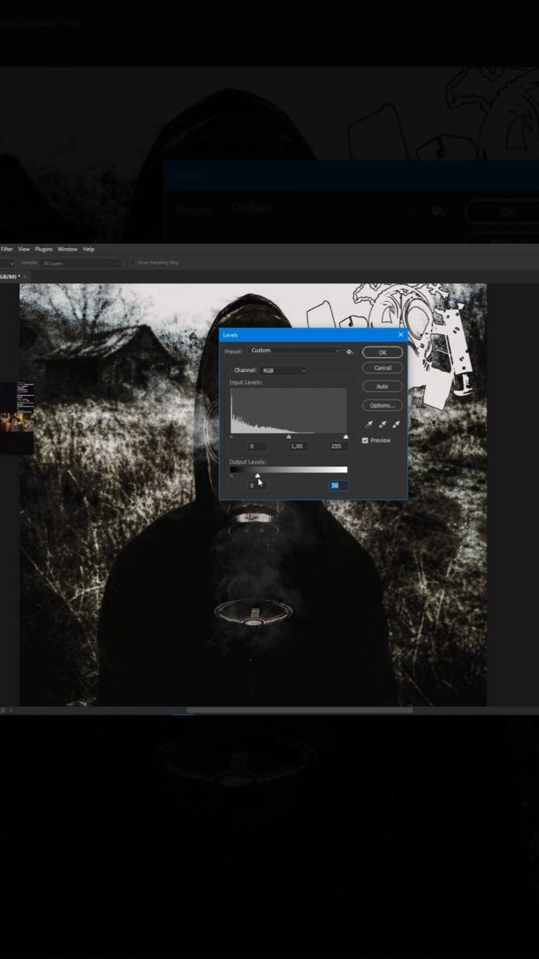Select the black point eyedropper
539x959 pixels.
click(x=369, y=424)
